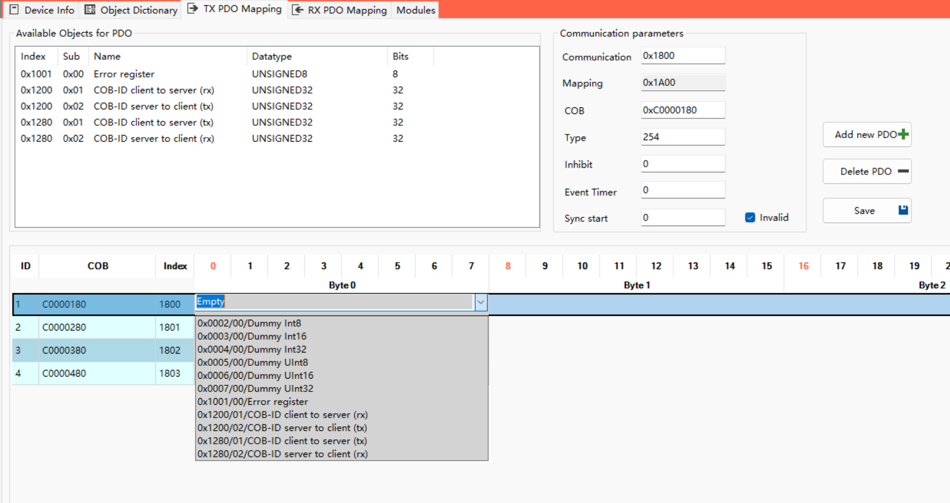Click the Sub column header
This screenshot has height=503, width=950.
click(x=73, y=56)
